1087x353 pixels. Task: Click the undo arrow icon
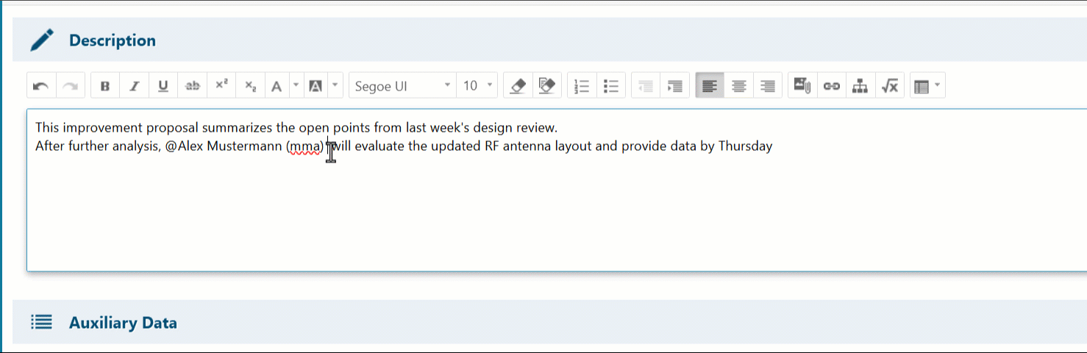pos(41,86)
